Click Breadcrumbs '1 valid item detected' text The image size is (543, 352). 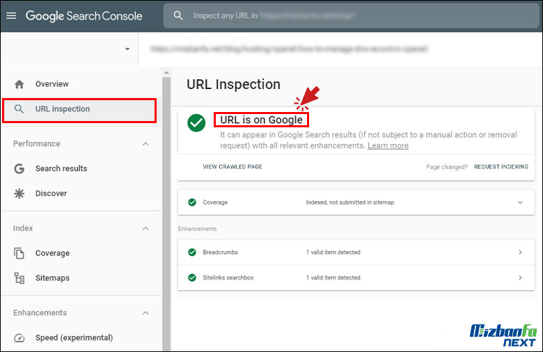coord(333,253)
